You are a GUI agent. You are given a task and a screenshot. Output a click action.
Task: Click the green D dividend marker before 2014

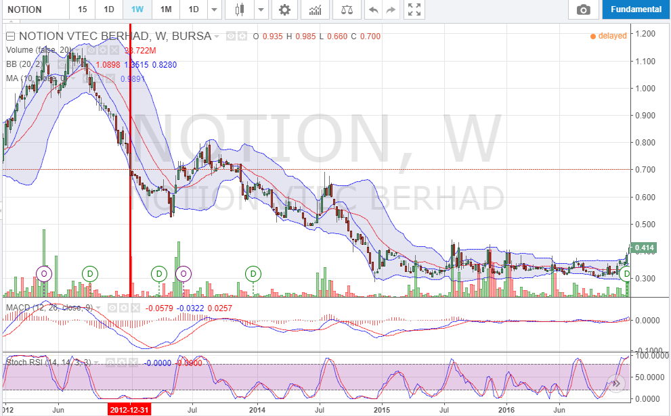pos(253,274)
